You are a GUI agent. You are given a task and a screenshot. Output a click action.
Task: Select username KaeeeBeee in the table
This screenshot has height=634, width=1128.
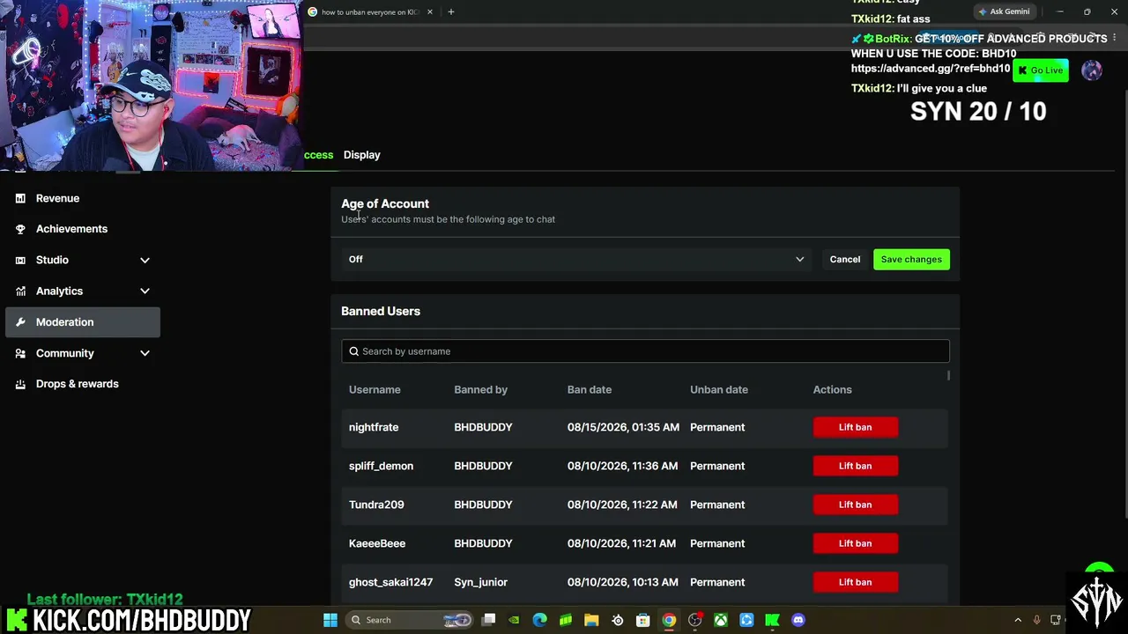point(377,543)
